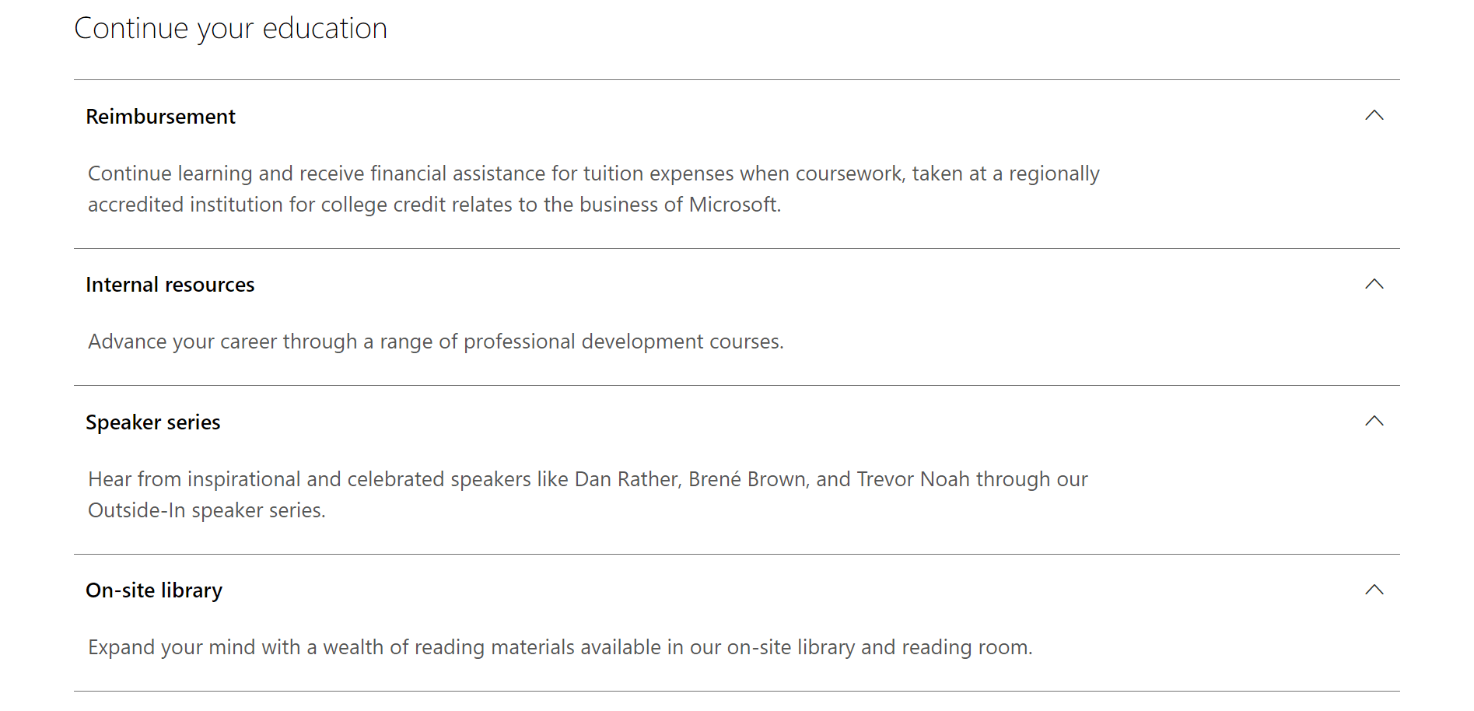The image size is (1474, 711).
Task: Select the Internal resources accordion title
Action: coord(170,285)
